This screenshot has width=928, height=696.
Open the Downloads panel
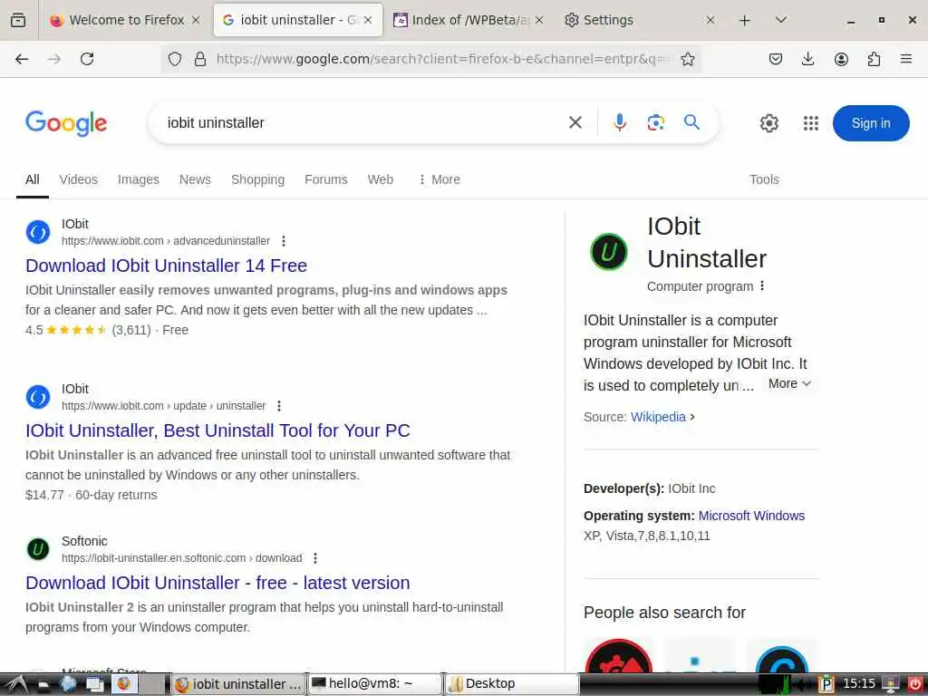[x=807, y=59]
